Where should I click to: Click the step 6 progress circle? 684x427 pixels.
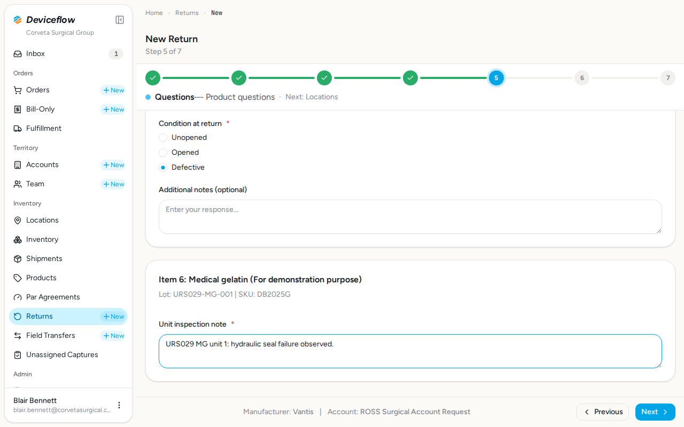click(x=582, y=78)
